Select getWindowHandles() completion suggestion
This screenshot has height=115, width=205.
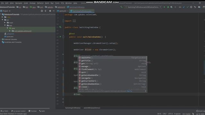pos(112,84)
